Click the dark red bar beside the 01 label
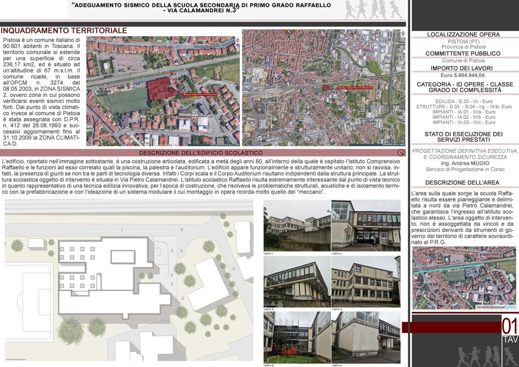The image size is (519, 367). click(x=452, y=327)
